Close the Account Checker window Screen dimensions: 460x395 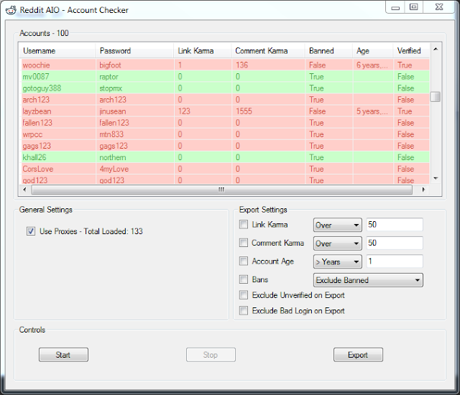[439, 7]
